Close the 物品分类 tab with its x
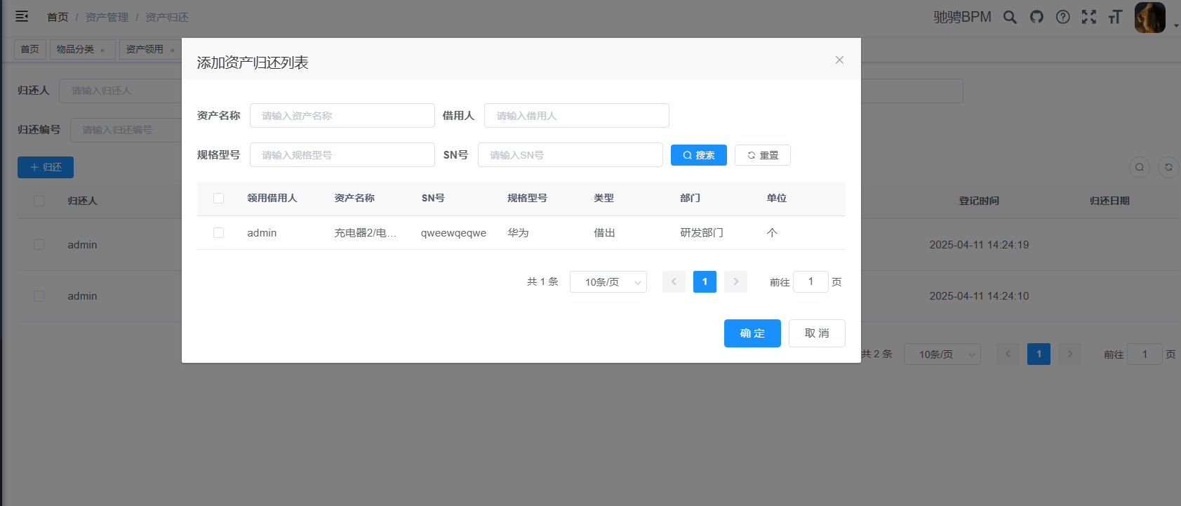The width and height of the screenshot is (1181, 506). 102,50
